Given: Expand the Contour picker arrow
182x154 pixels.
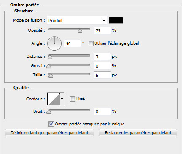Looking at the screenshot, I should point(62,99).
